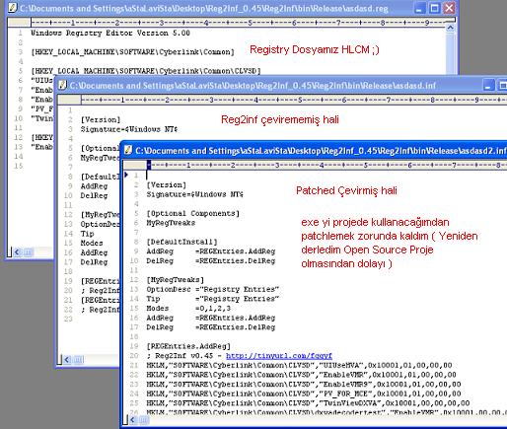
Task: Click the HKLM line containing "EnableVMR9"
Action: pyautogui.click(x=304, y=385)
